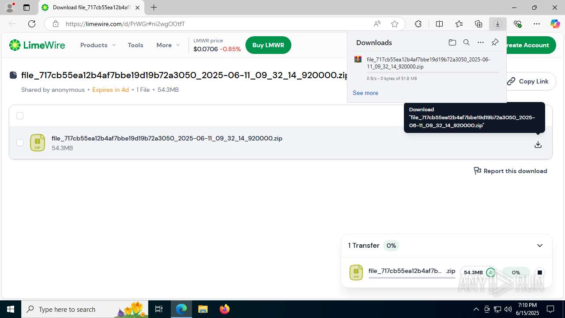Screen dimensions: 565x318
Task: Click the transfer progress bar
Action: click(x=412, y=278)
